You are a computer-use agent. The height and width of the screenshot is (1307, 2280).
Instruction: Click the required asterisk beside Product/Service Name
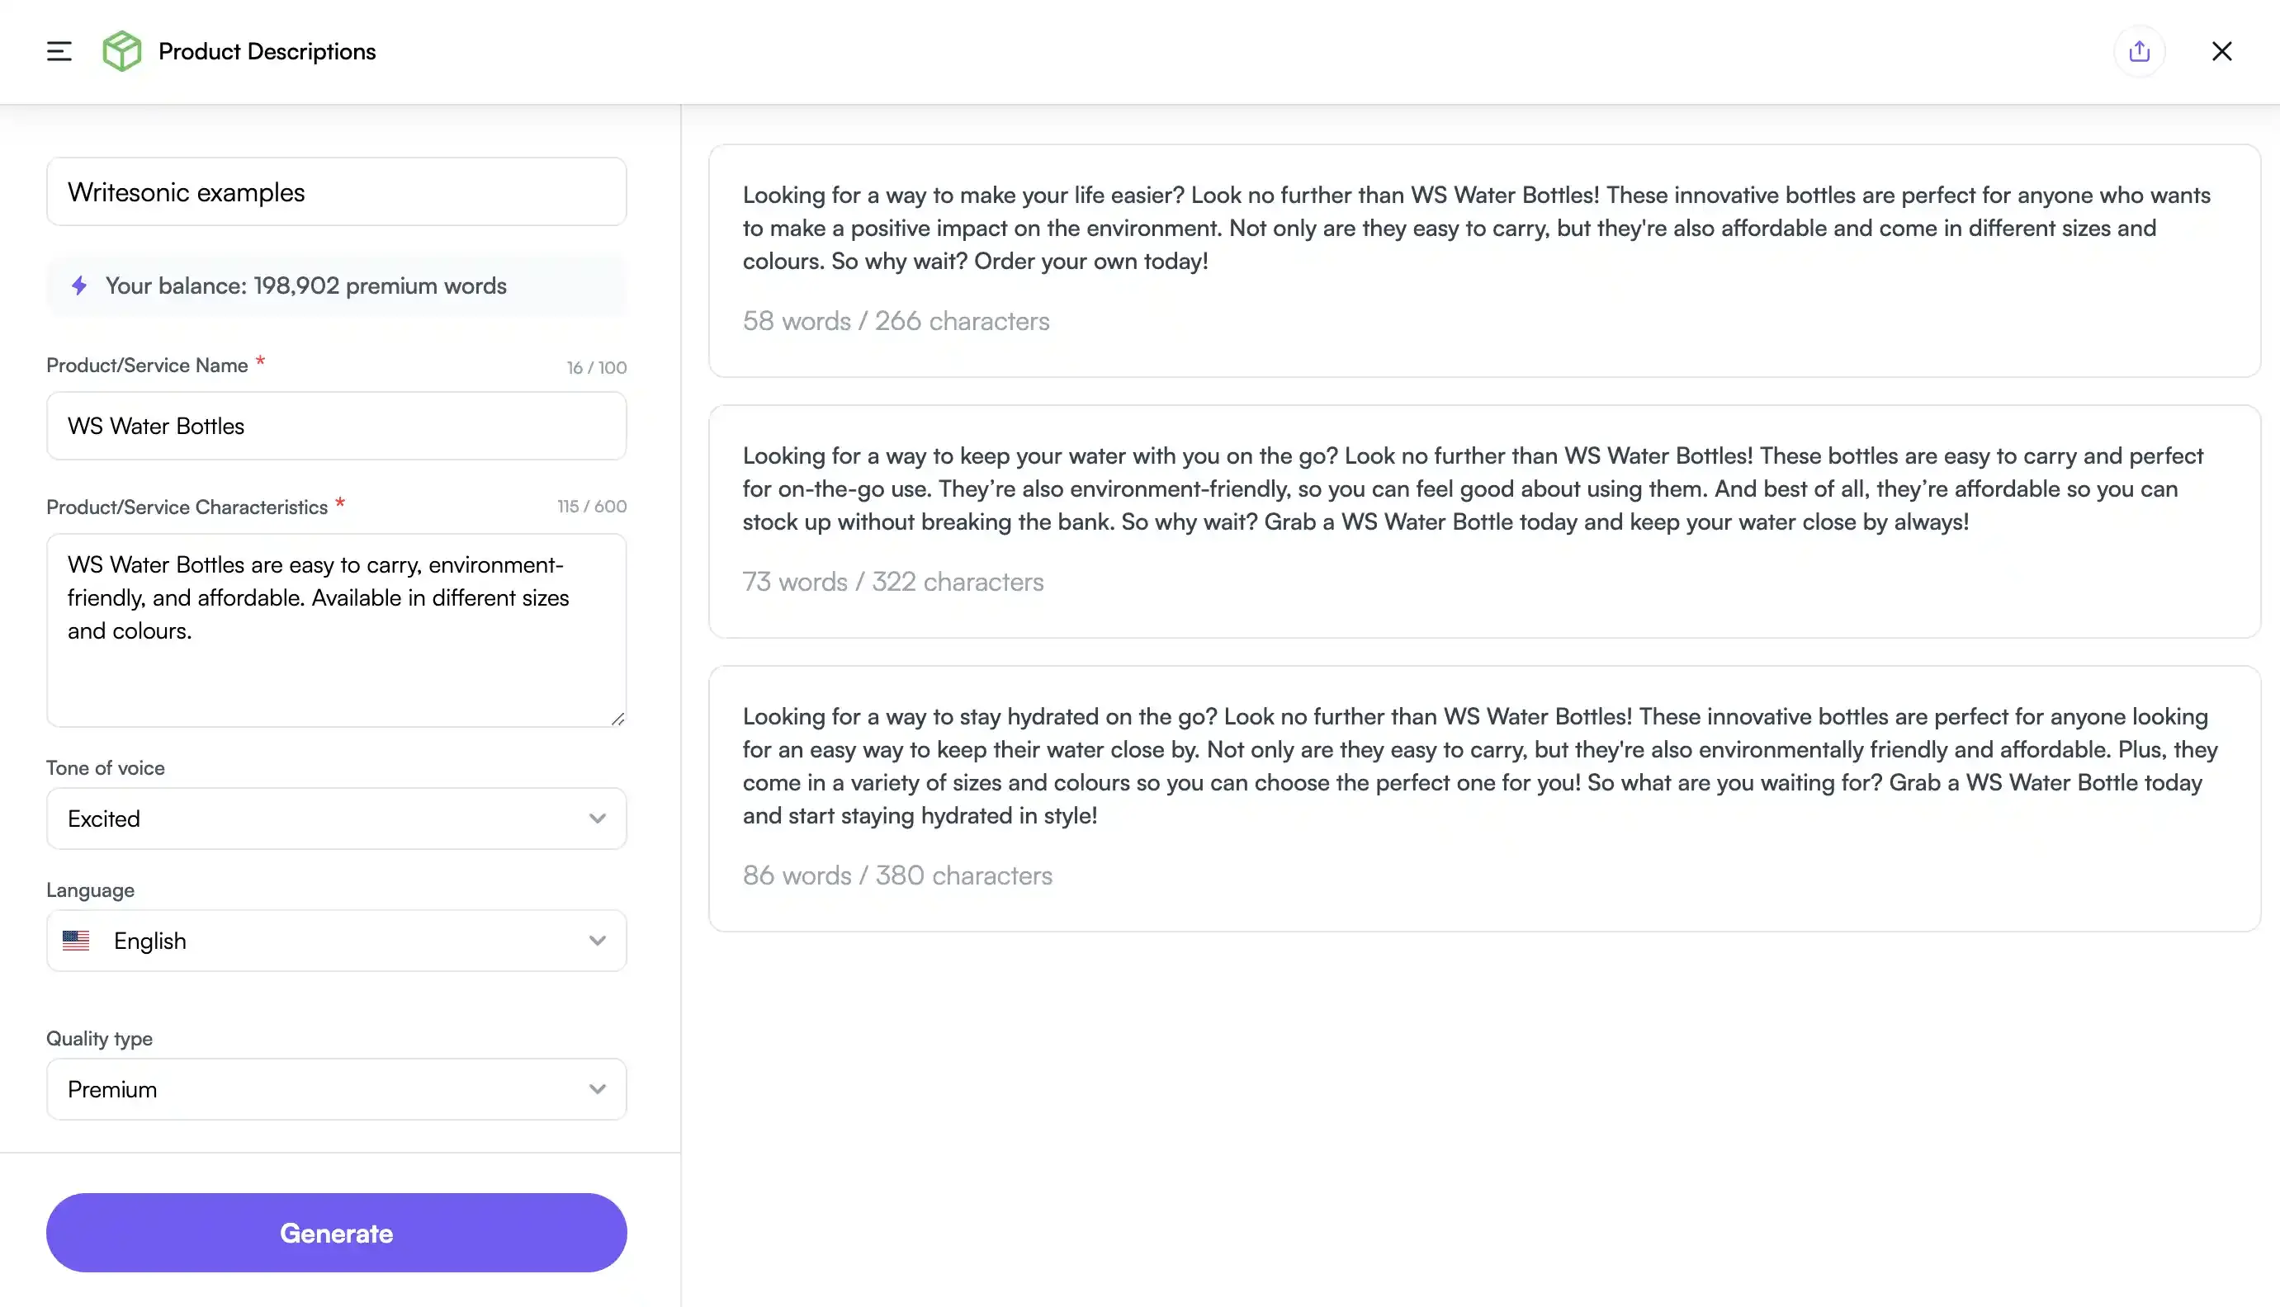(x=260, y=361)
